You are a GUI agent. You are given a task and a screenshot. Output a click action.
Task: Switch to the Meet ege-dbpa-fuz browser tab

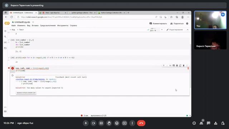(53, 13)
